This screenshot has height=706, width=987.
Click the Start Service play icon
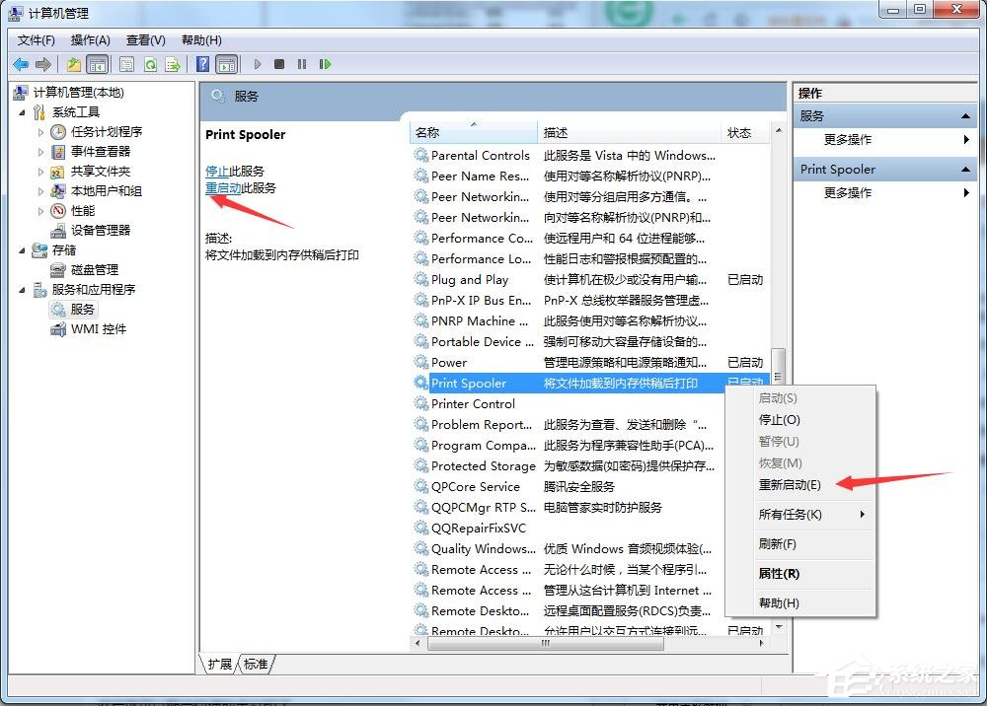[258, 64]
